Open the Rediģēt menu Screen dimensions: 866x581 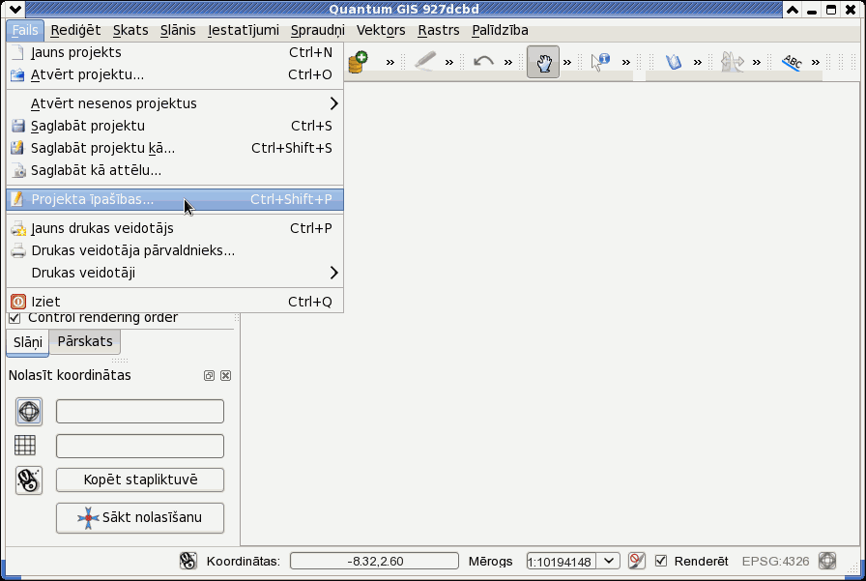click(x=75, y=30)
